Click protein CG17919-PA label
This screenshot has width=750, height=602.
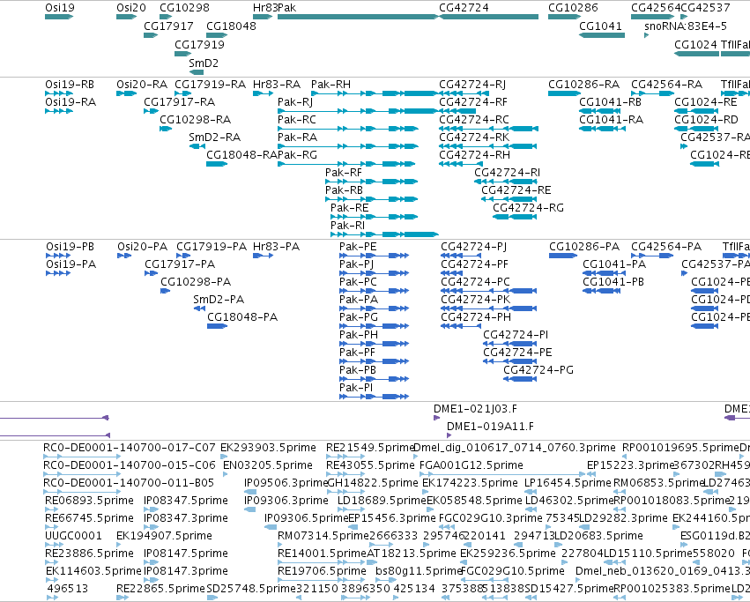coord(212,247)
